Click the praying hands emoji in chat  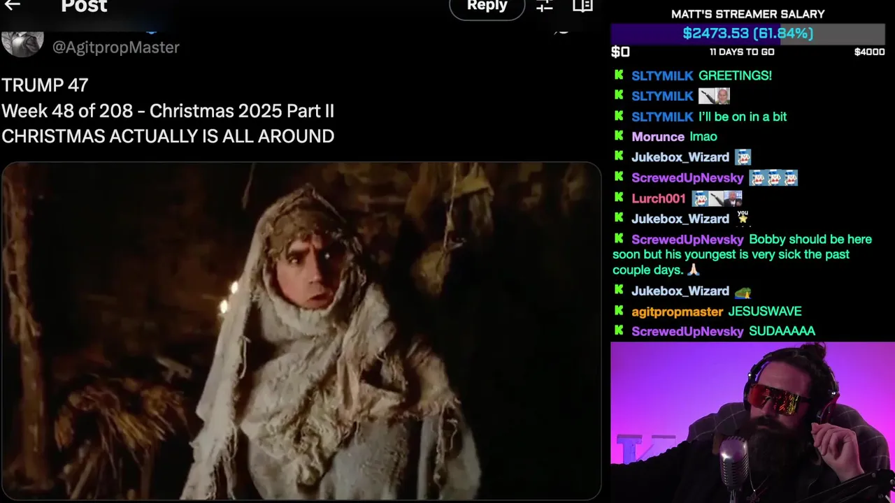click(693, 270)
